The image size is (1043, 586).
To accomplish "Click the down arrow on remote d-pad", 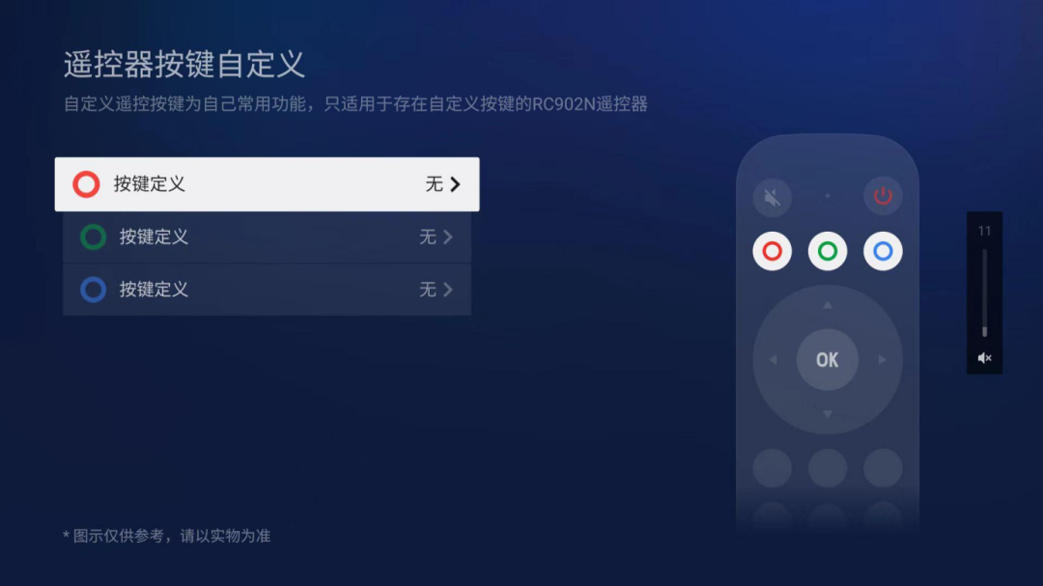I will pyautogui.click(x=828, y=414).
